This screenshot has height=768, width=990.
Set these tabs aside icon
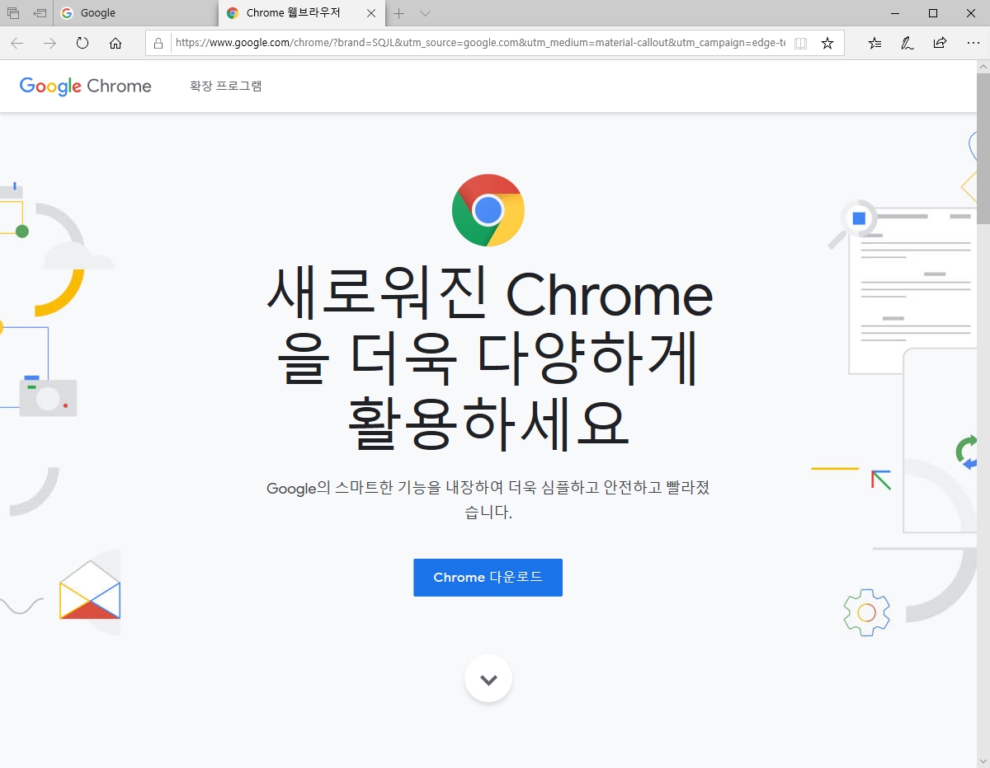(x=40, y=13)
